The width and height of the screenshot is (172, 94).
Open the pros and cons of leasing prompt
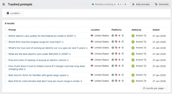click(37, 60)
